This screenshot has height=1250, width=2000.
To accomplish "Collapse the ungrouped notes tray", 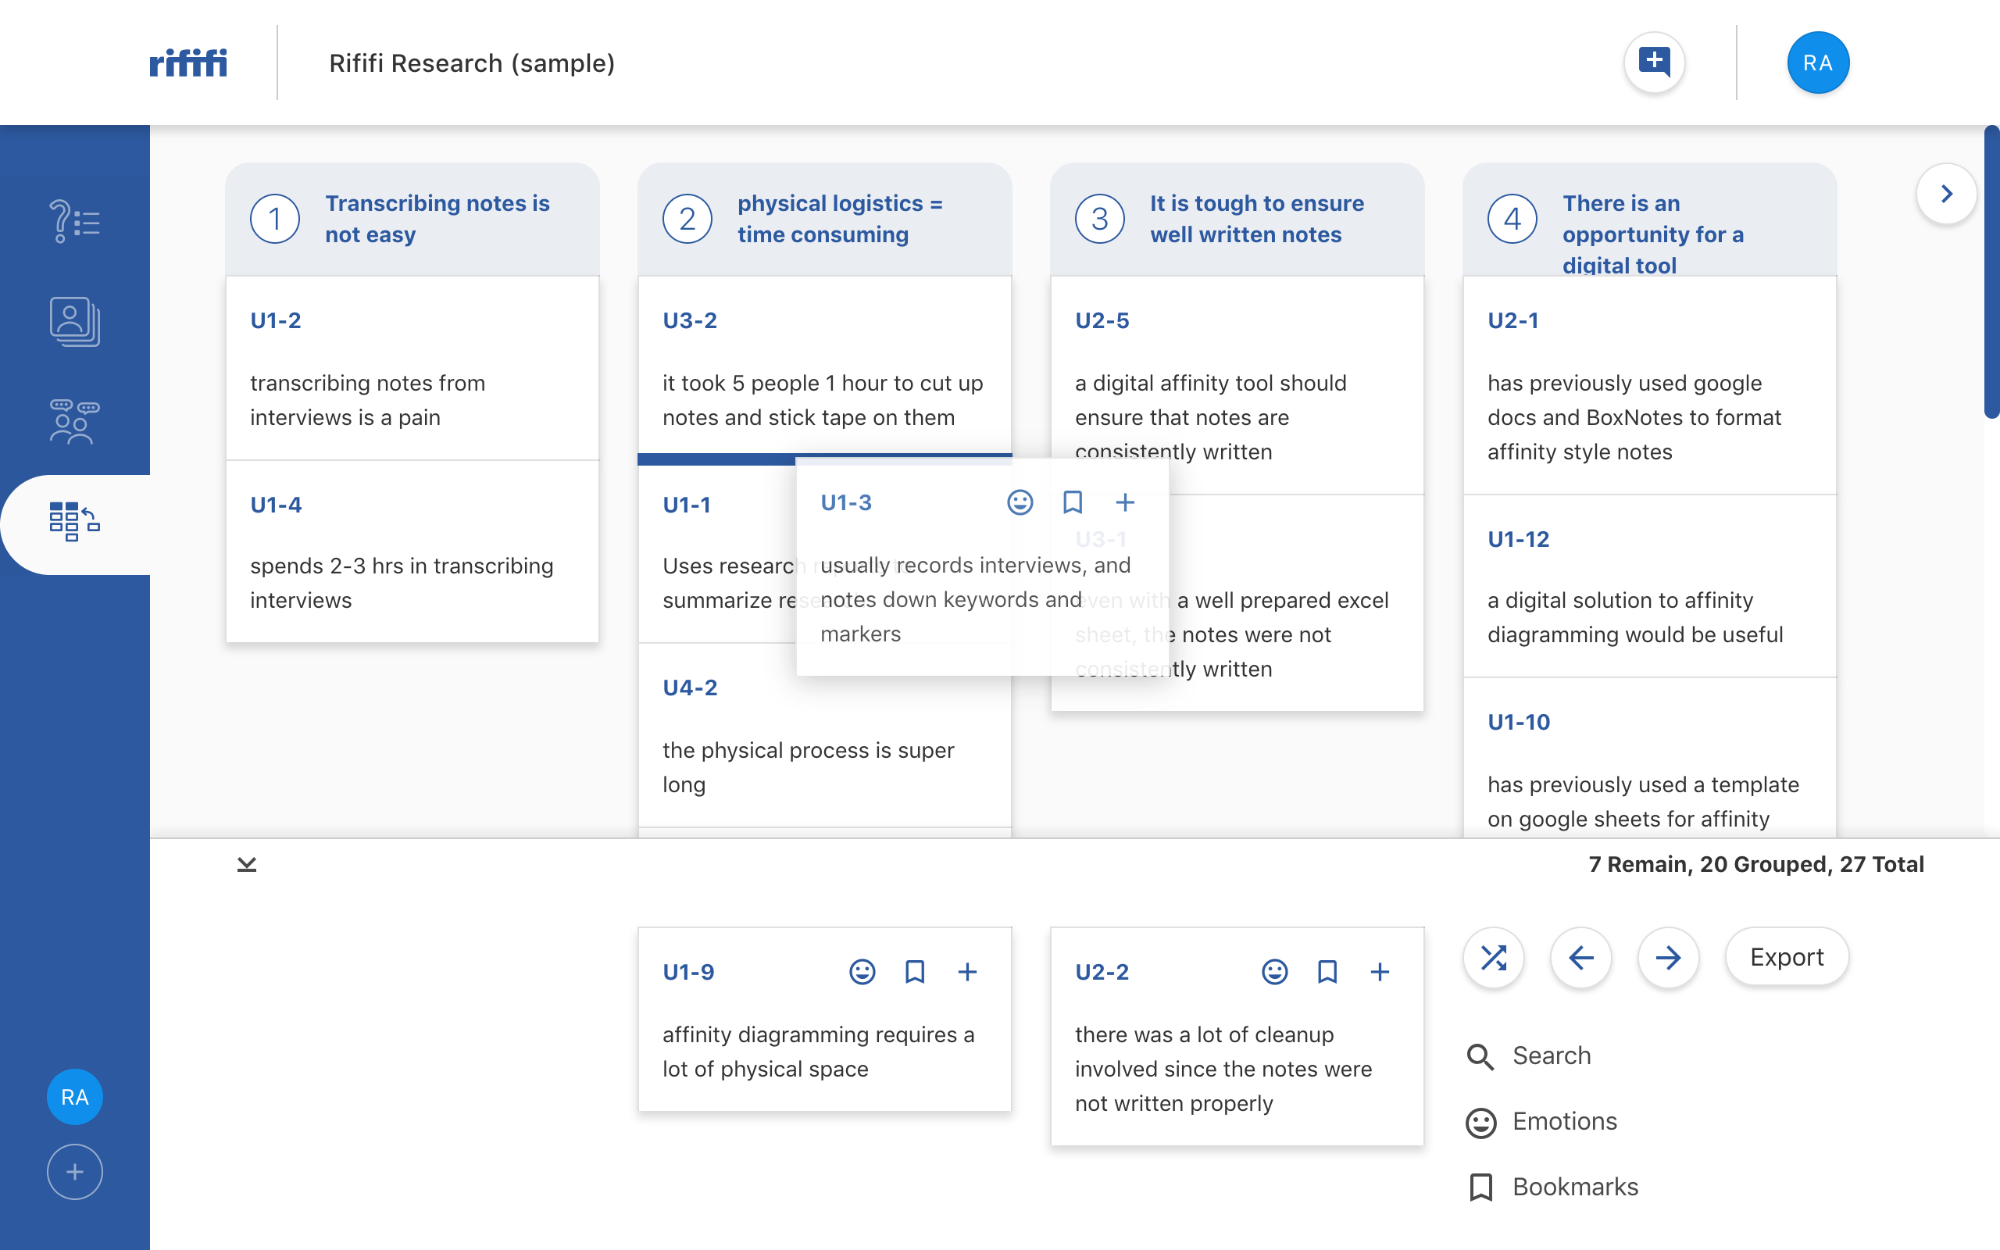I will 246,865.
